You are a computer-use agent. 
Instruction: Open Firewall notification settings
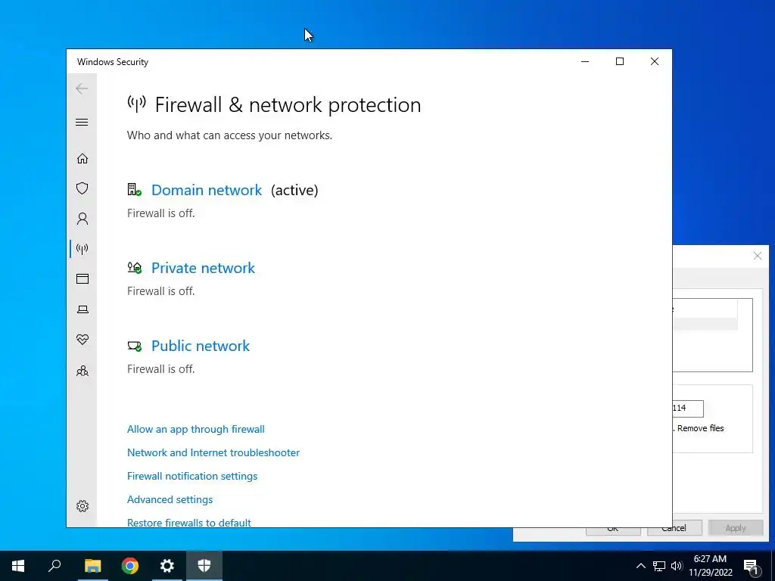tap(192, 477)
